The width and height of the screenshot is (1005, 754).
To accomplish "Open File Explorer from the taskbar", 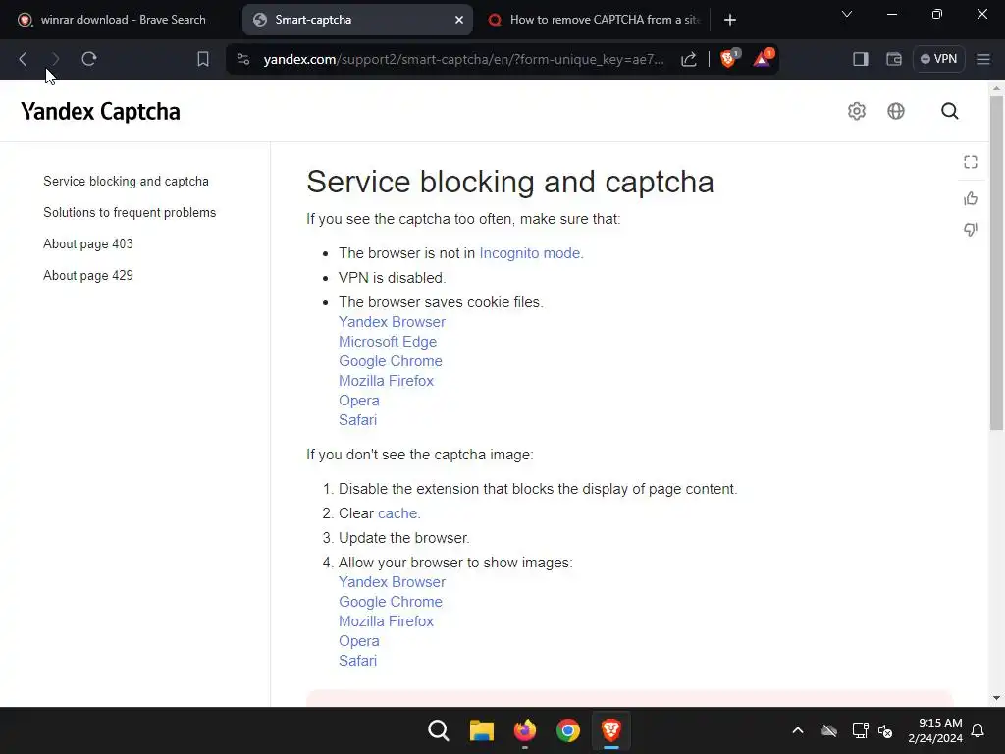I will (481, 730).
